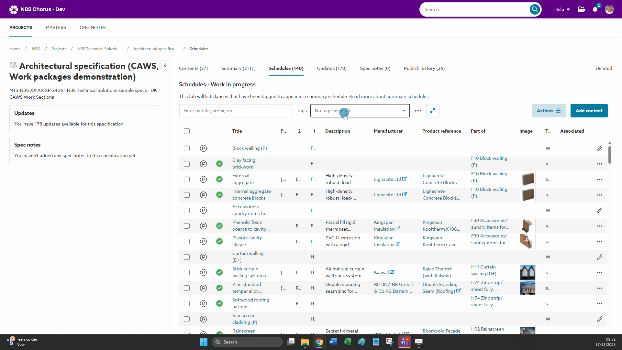Open Excel from the Windows taskbar
The image size is (622, 350).
[347, 342]
